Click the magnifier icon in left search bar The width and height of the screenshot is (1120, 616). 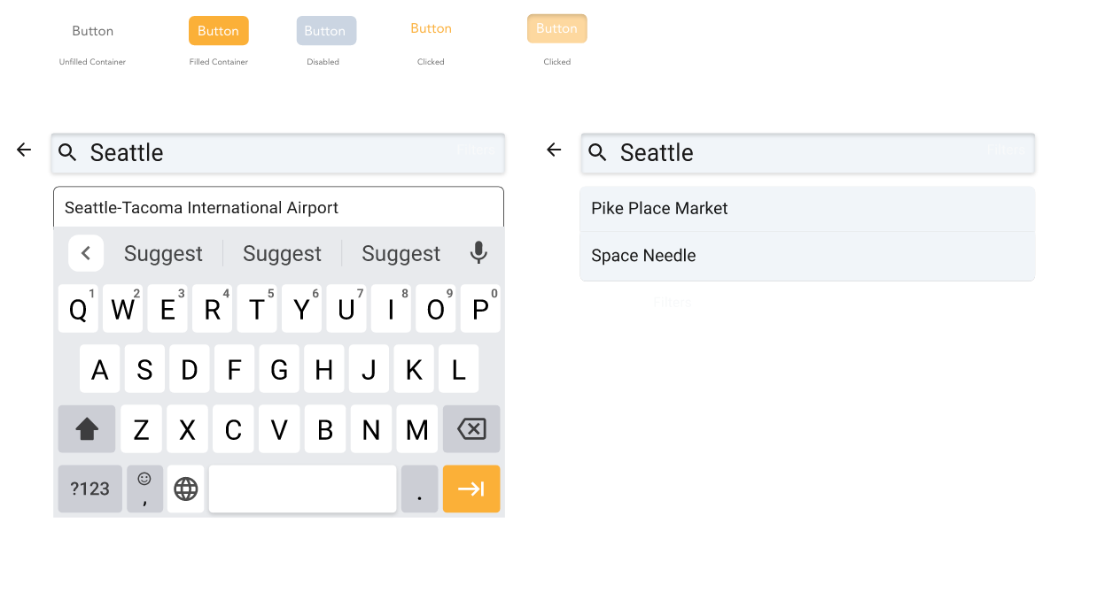67,152
